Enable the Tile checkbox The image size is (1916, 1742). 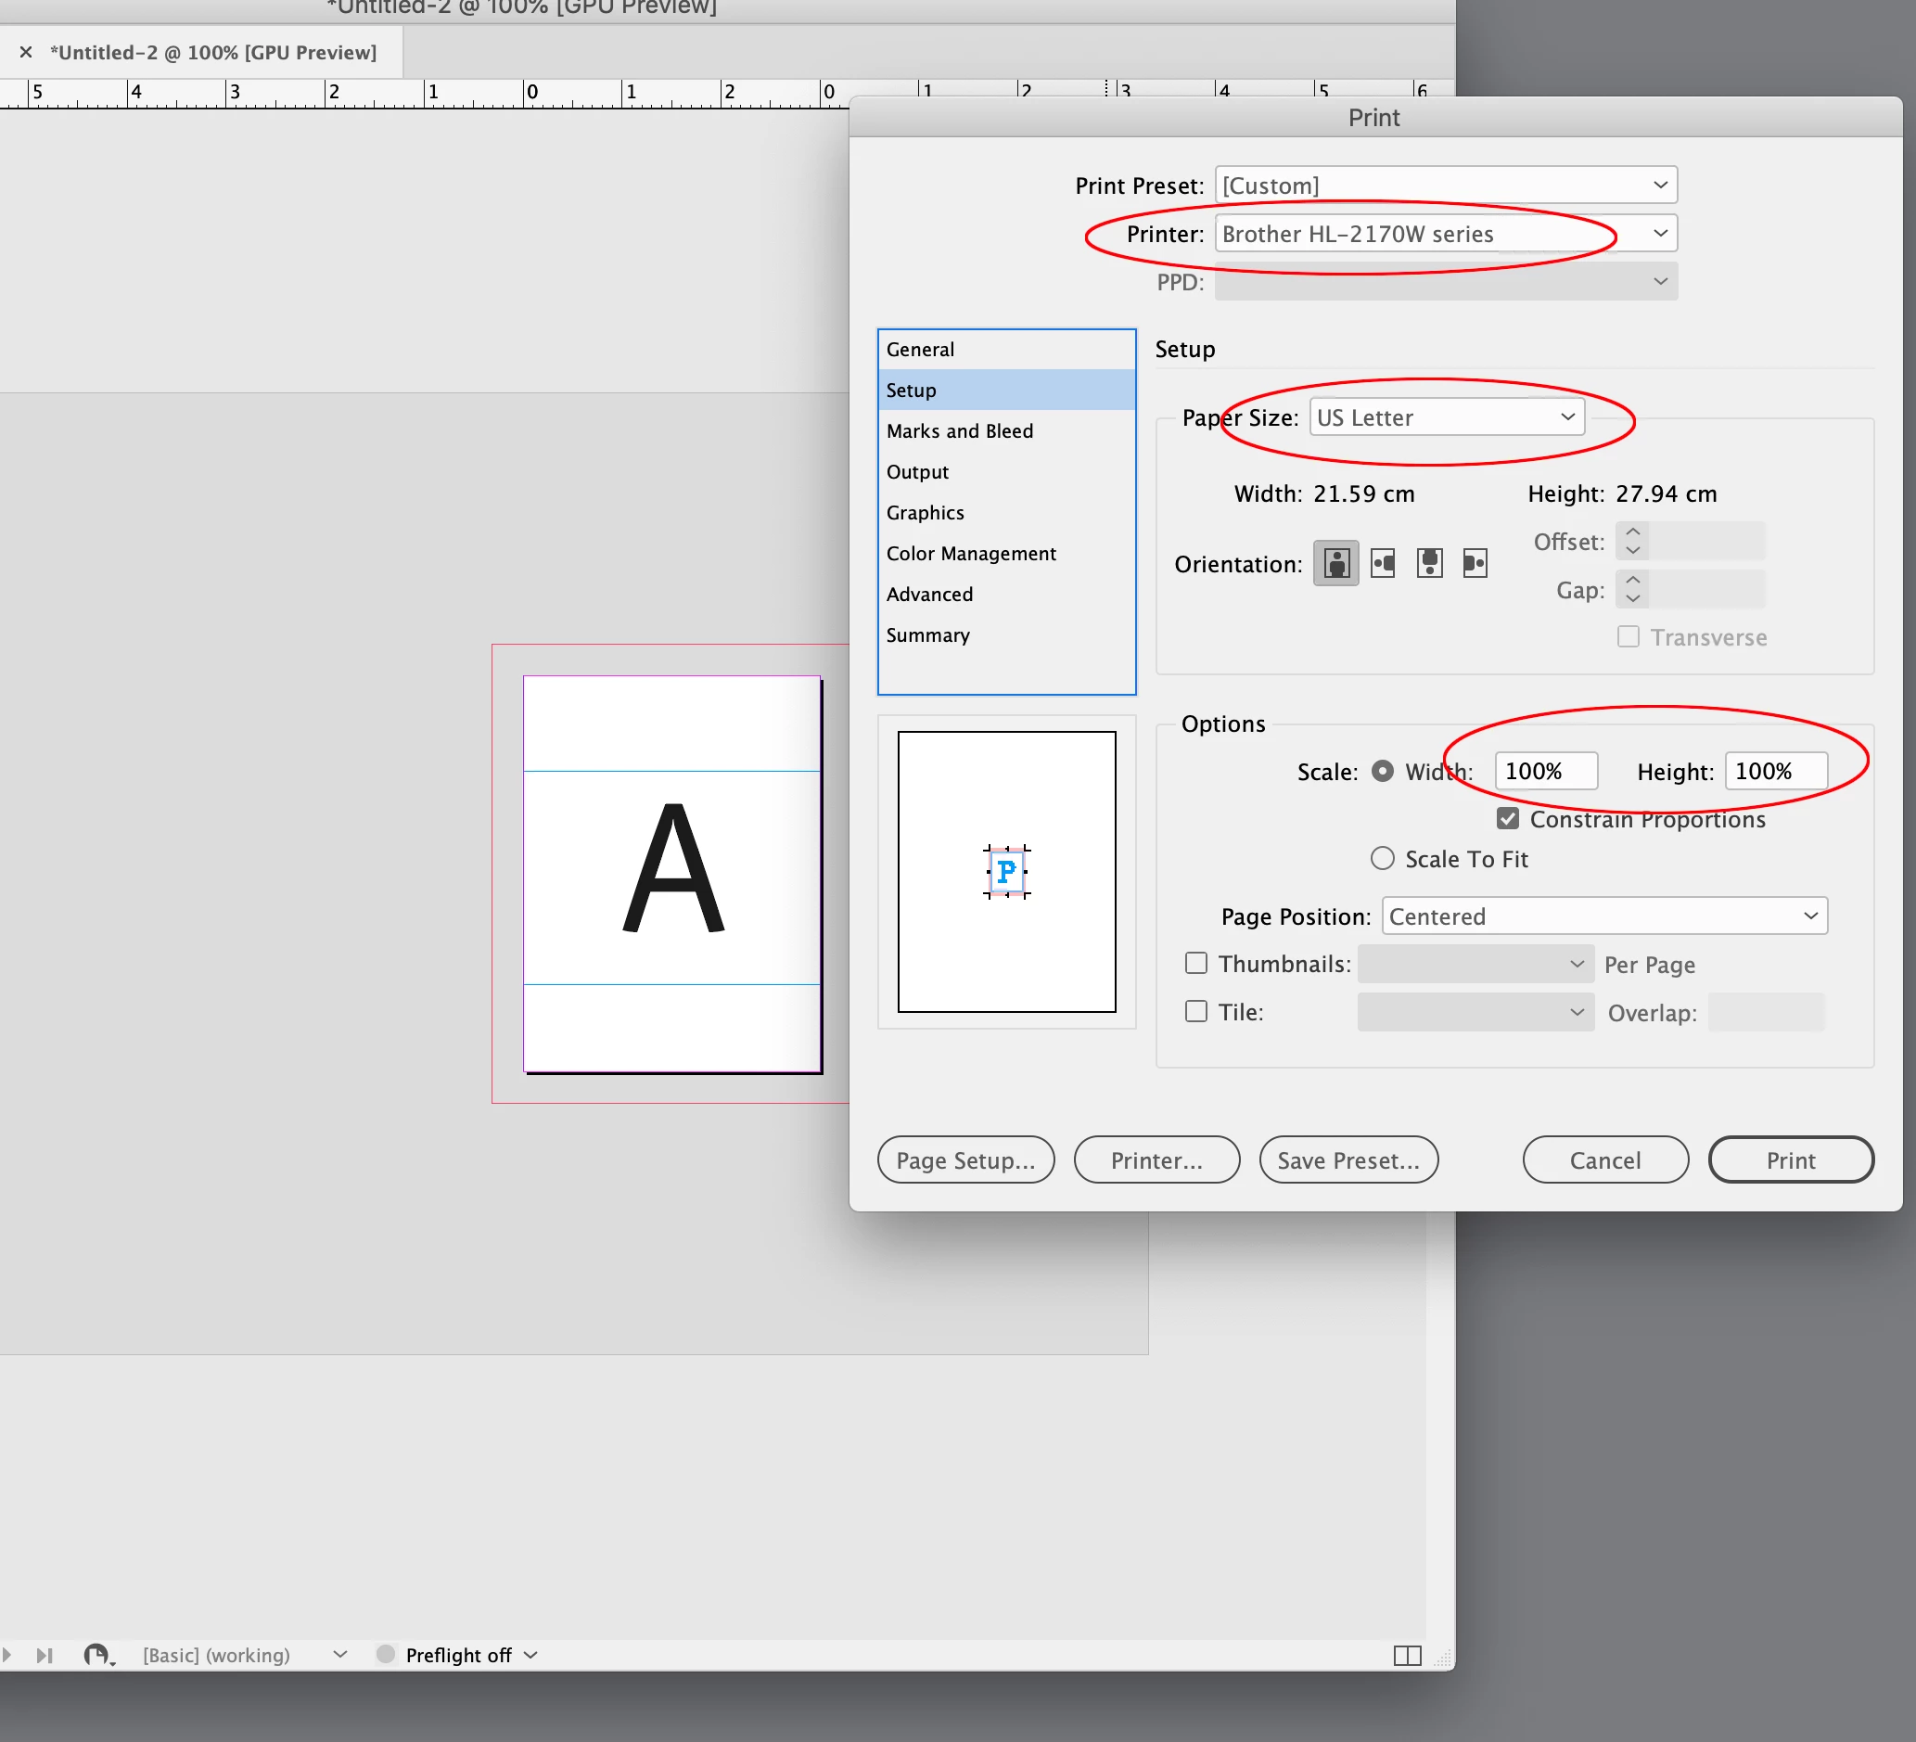coord(1195,1011)
